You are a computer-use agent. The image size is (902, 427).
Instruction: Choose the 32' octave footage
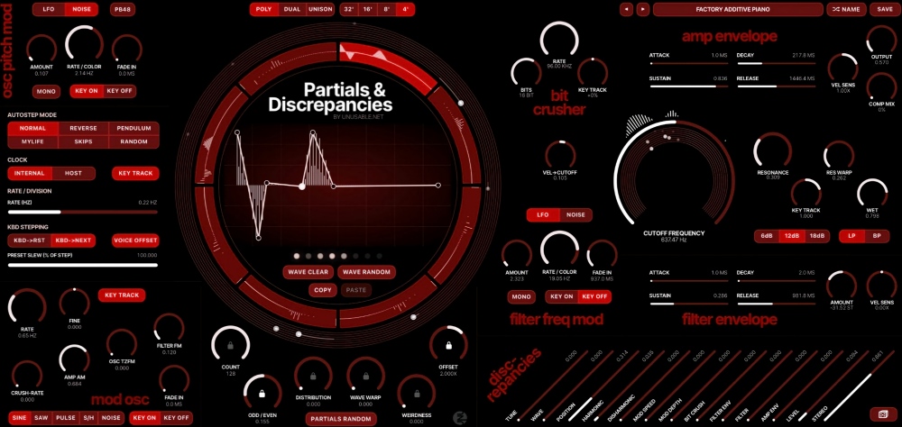click(348, 9)
